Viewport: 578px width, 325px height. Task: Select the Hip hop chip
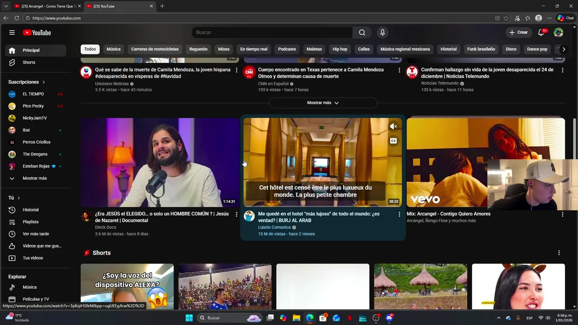pyautogui.click(x=340, y=49)
